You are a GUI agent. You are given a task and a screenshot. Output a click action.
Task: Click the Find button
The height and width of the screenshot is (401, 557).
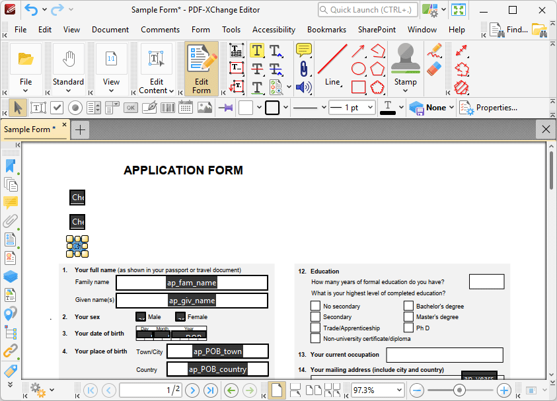pos(509,30)
